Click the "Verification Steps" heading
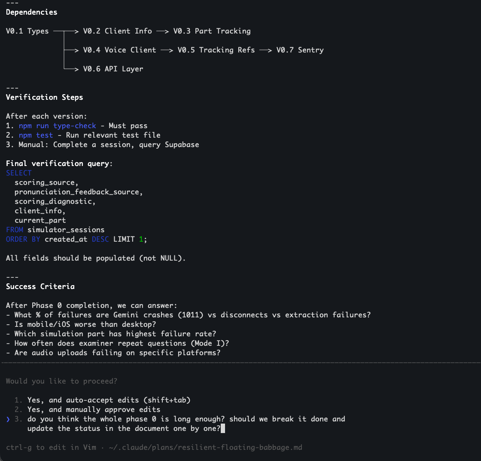Viewport: 481px width, 461px height. [44, 97]
